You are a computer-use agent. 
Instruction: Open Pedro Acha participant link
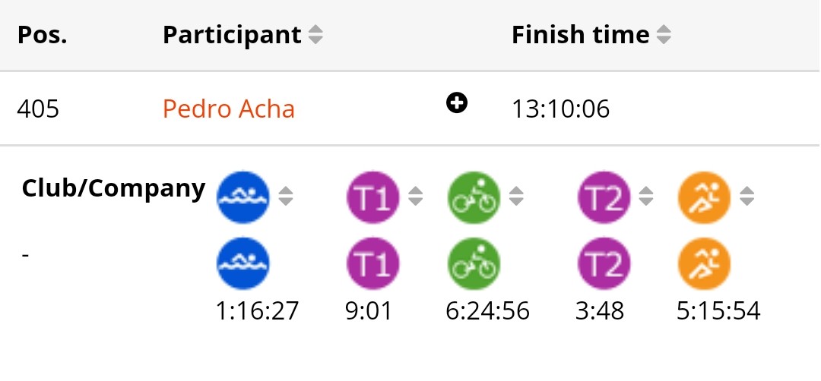click(x=229, y=109)
